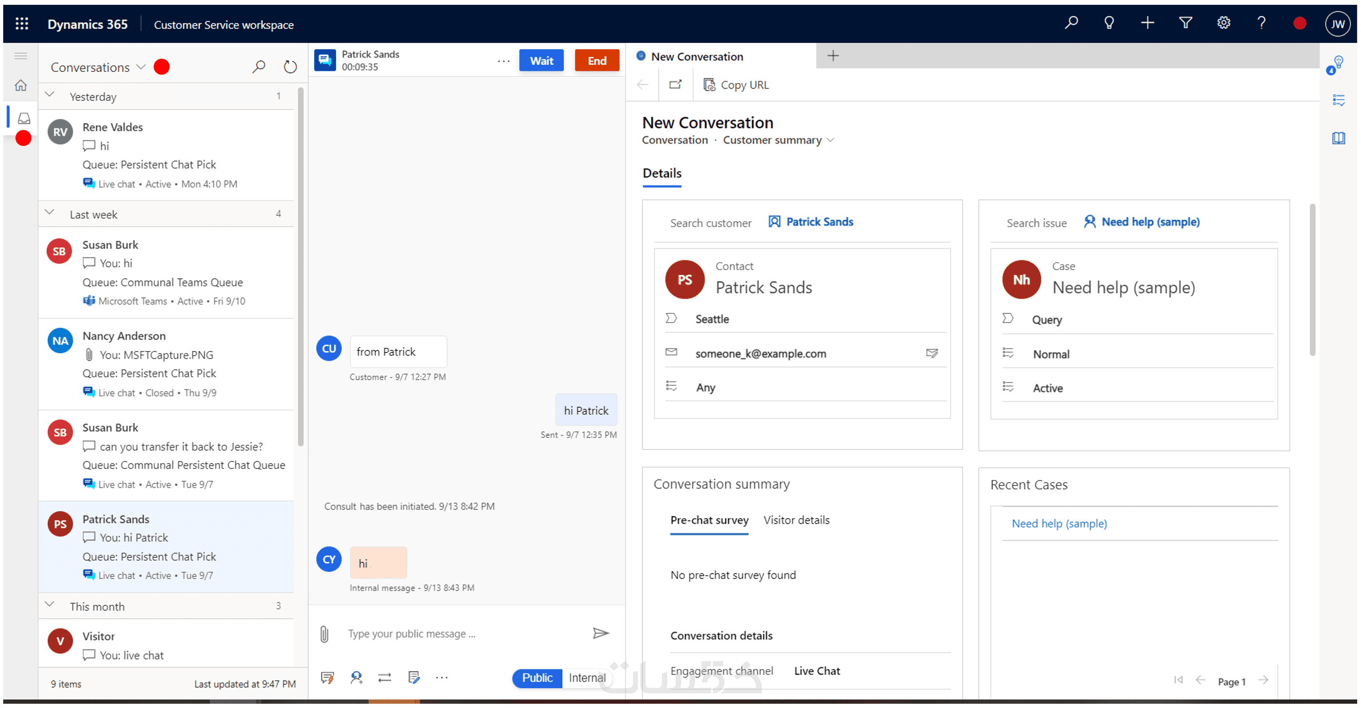Go to next page in Recent Cases
The width and height of the screenshot is (1361, 708).
point(1263,680)
